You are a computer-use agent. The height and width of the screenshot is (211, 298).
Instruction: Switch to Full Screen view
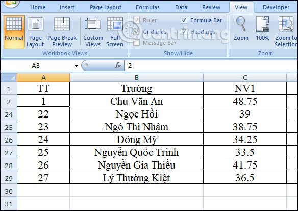115,32
